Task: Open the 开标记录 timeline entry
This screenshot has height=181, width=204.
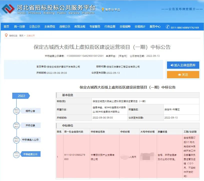Action: pyautogui.click(x=30, y=125)
